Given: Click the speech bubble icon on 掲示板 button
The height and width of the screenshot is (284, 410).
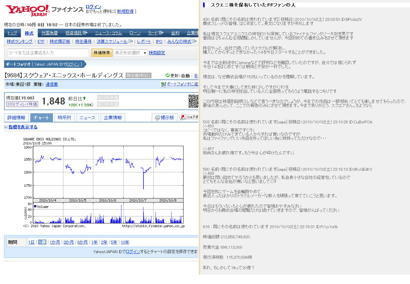Looking at the screenshot, I should click(157, 118).
